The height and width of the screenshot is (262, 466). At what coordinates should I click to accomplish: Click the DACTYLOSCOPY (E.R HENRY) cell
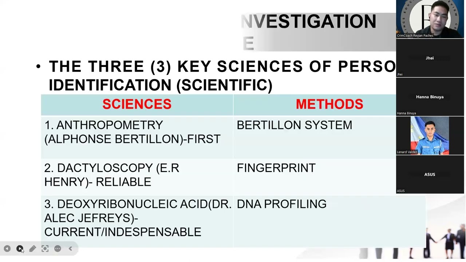[x=137, y=177]
